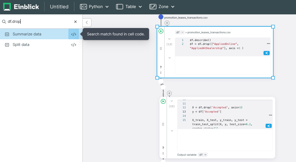Collapse the left search panel
The image size is (296, 162).
tap(87, 22)
